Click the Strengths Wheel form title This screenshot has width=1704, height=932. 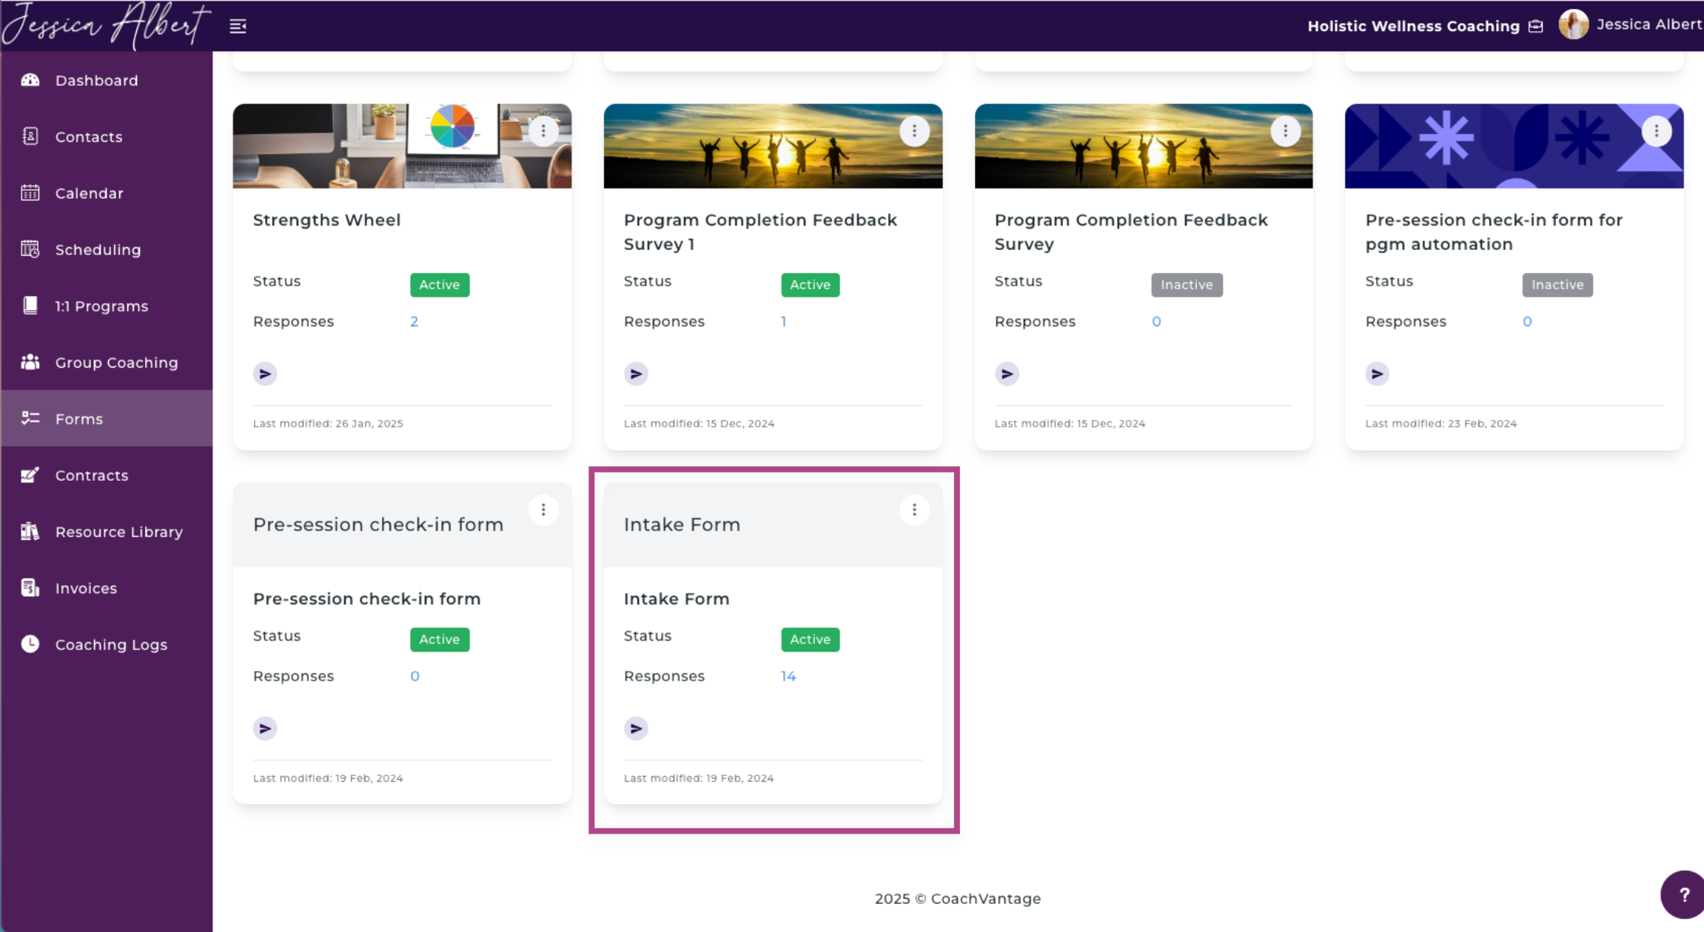coord(326,220)
